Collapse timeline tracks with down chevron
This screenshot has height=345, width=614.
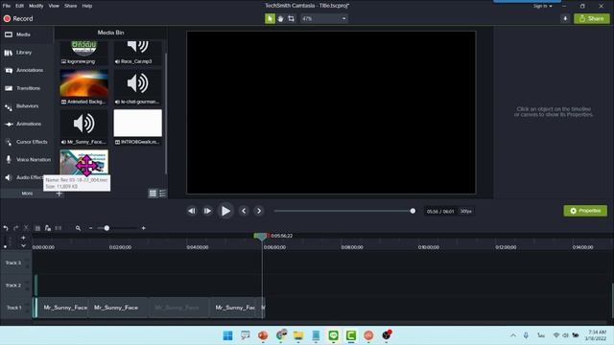point(23,245)
